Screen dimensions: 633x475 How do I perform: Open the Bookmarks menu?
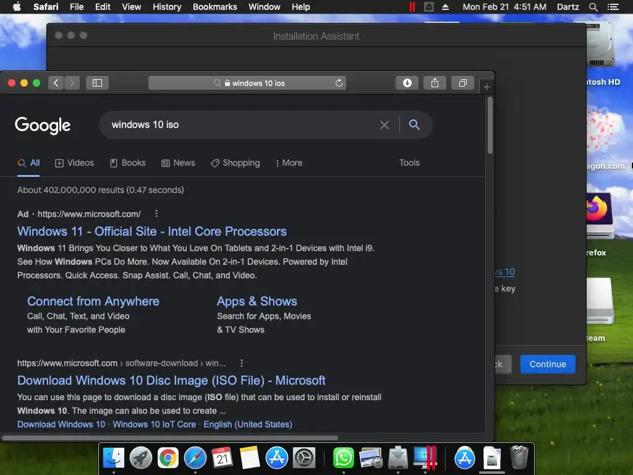click(x=215, y=7)
